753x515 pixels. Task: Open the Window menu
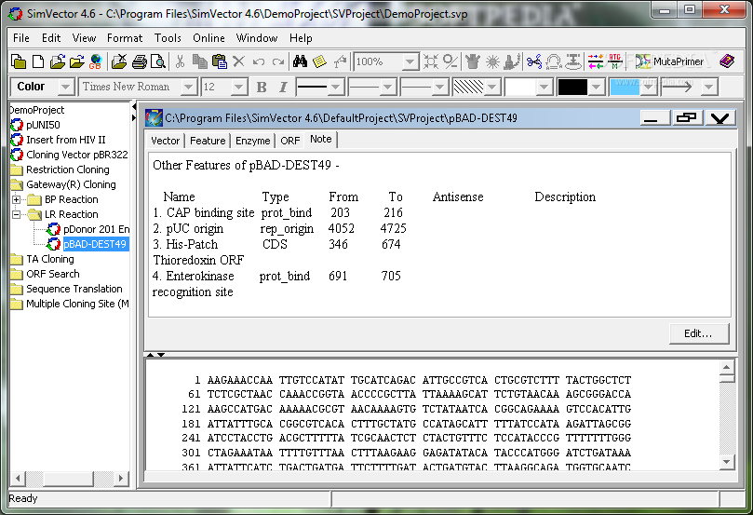click(x=257, y=38)
